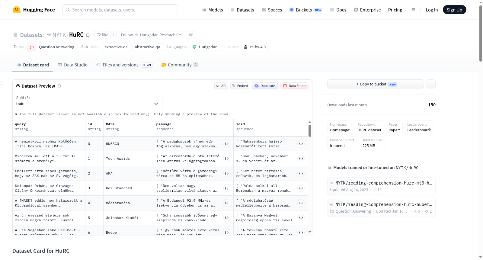Select the Dataset card tab

tap(33, 65)
